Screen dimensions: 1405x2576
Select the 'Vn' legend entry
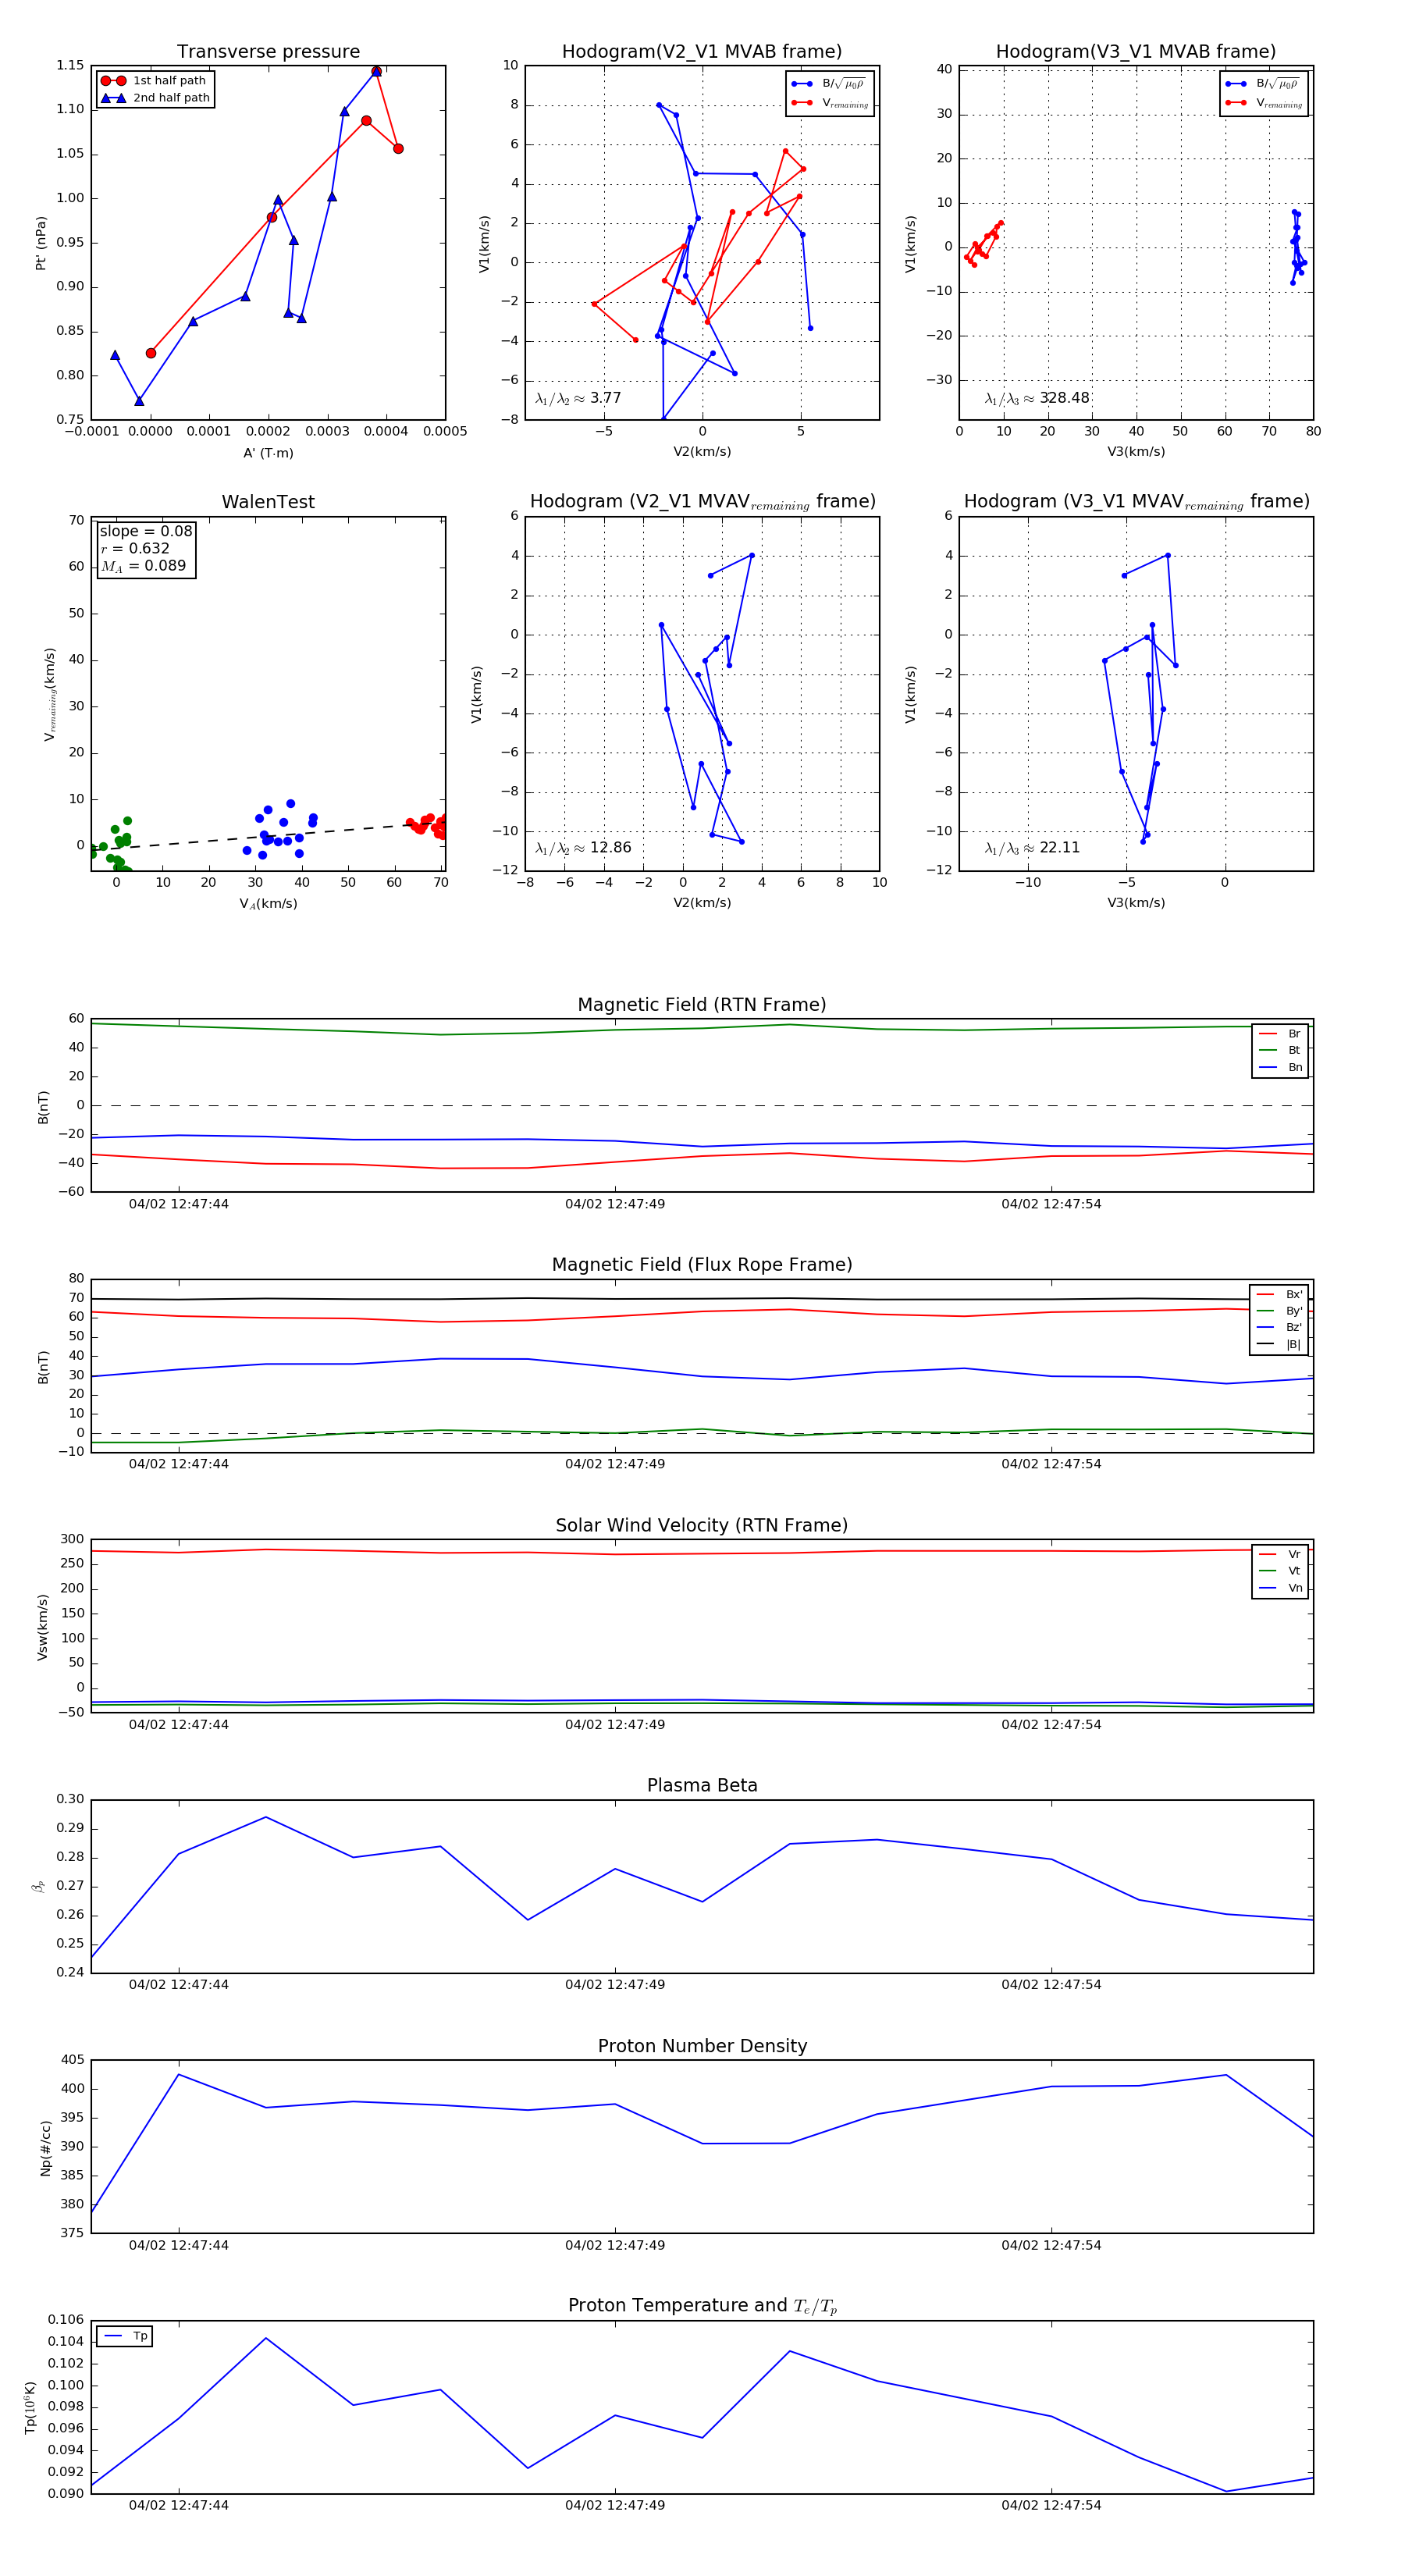tap(1281, 1588)
